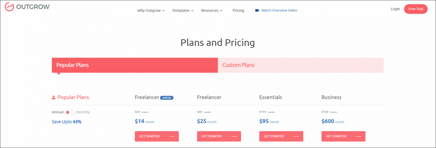Expand the Resources menu

211,10
